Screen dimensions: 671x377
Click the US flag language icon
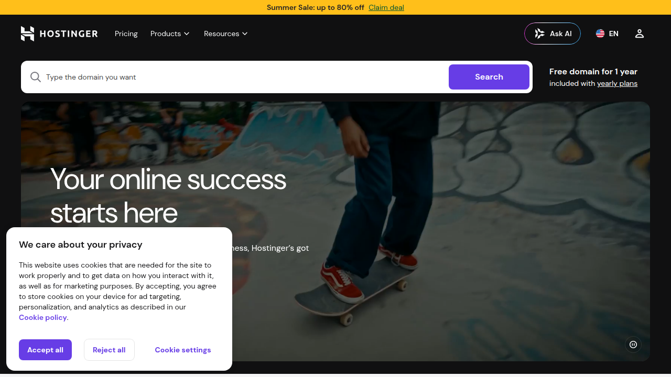[x=600, y=34]
